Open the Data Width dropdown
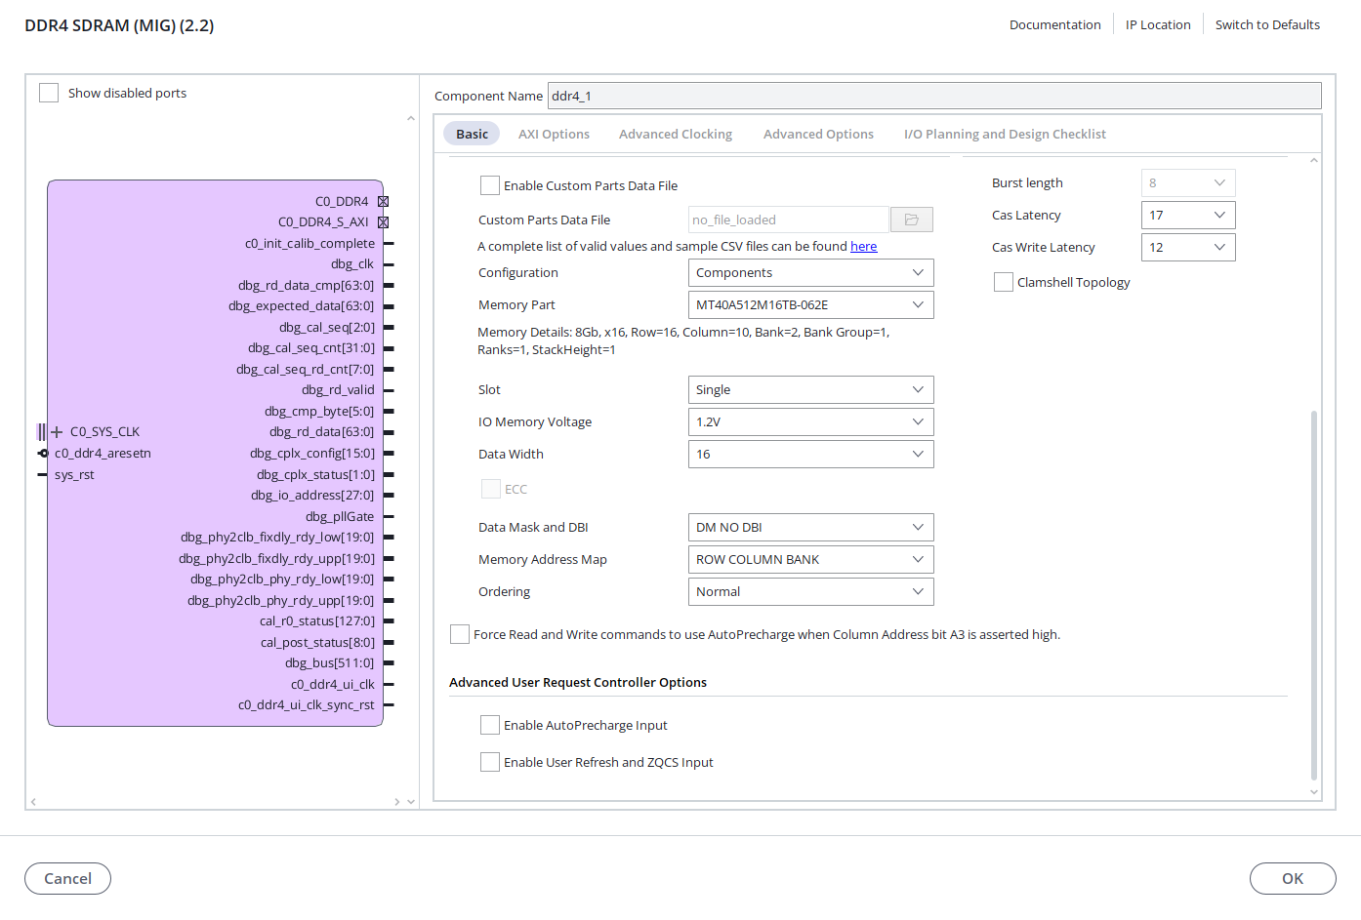This screenshot has width=1361, height=920. coord(810,454)
